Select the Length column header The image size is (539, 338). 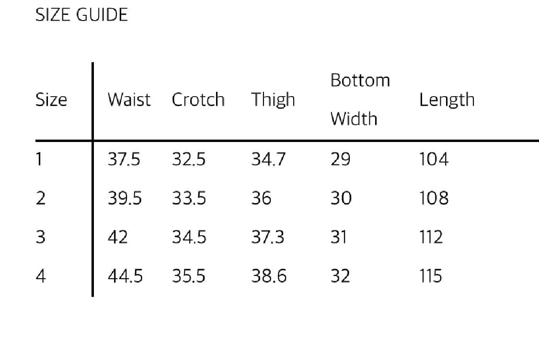tap(447, 100)
